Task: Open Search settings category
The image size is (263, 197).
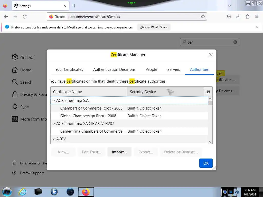Action: 22,82
